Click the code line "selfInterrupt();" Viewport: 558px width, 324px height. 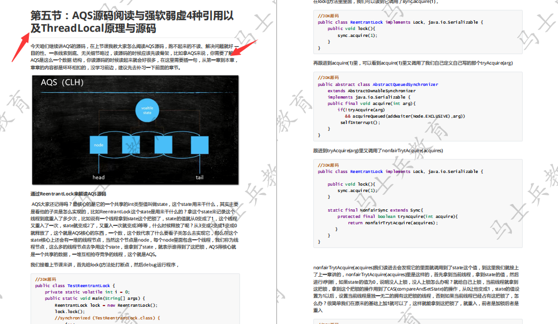point(360,122)
